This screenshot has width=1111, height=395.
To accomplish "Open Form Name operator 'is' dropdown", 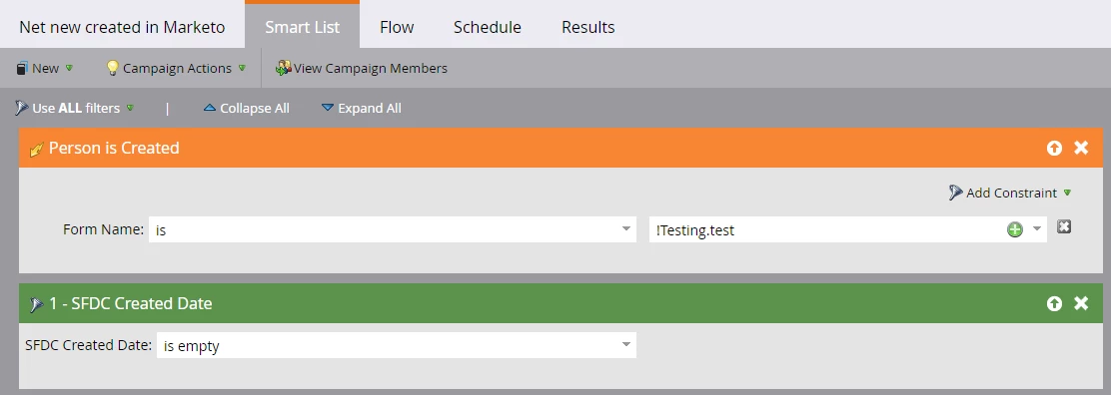I will click(392, 230).
